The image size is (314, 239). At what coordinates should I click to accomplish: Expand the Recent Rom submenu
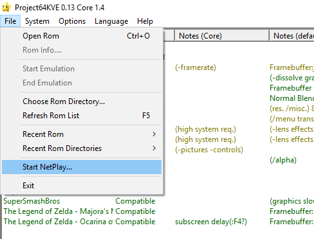tap(82, 134)
